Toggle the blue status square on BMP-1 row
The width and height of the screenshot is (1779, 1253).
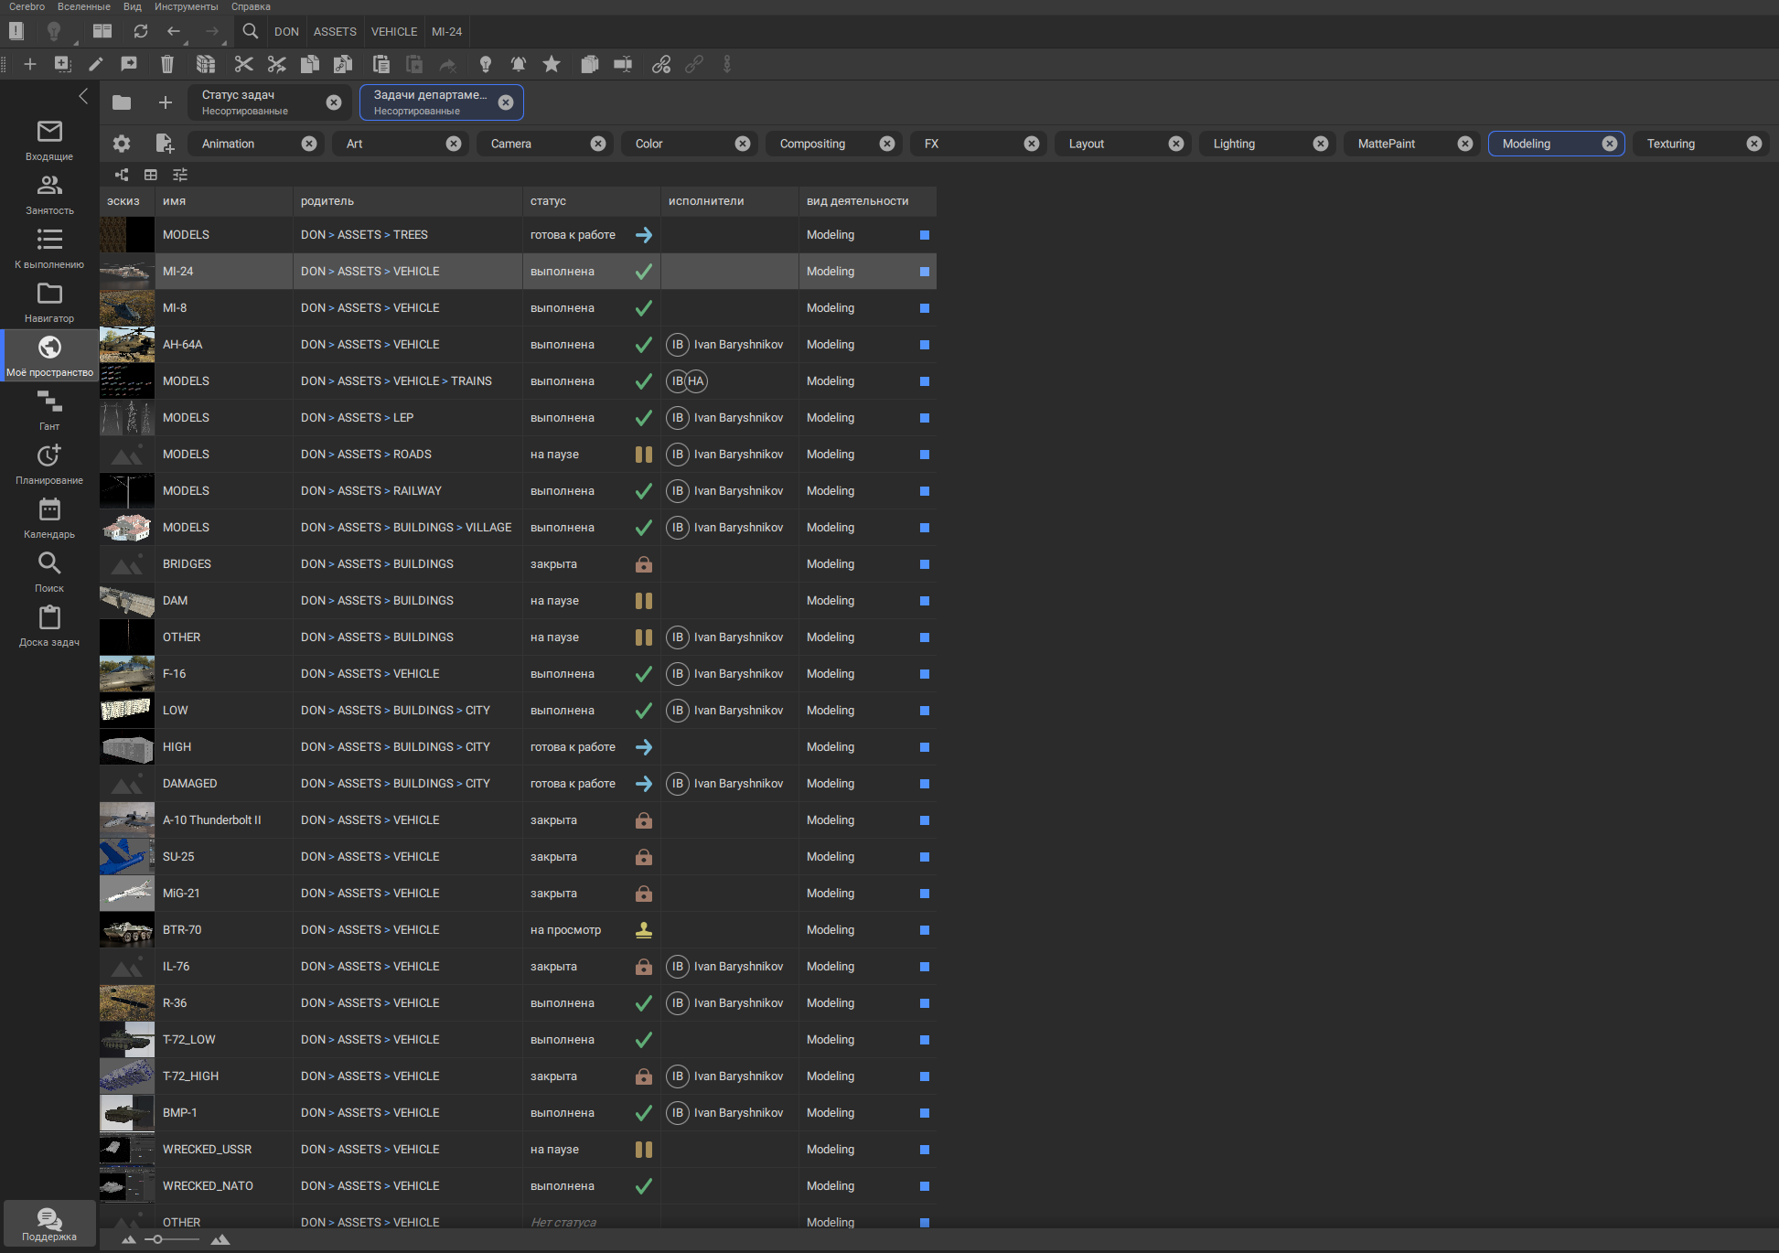coord(927,1113)
